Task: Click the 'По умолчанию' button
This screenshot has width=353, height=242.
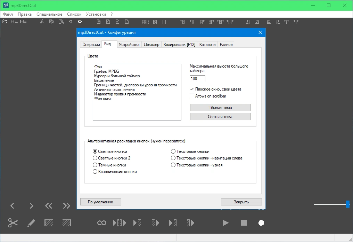Action: 101,202
